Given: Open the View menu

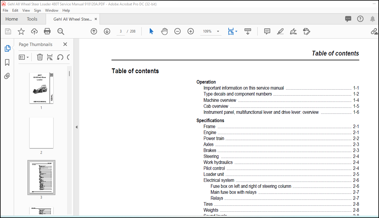Looking at the screenshot, I should pos(26,10).
